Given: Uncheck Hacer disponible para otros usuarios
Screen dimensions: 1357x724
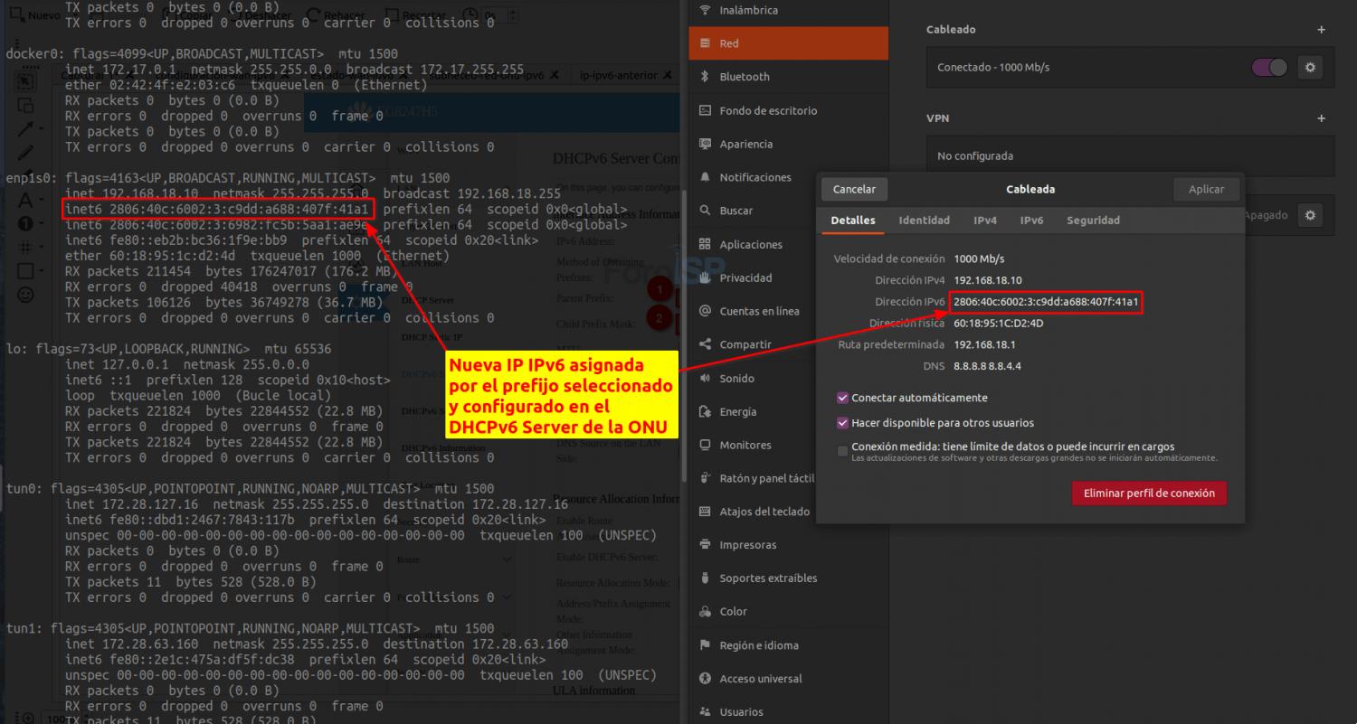Looking at the screenshot, I should coord(843,423).
